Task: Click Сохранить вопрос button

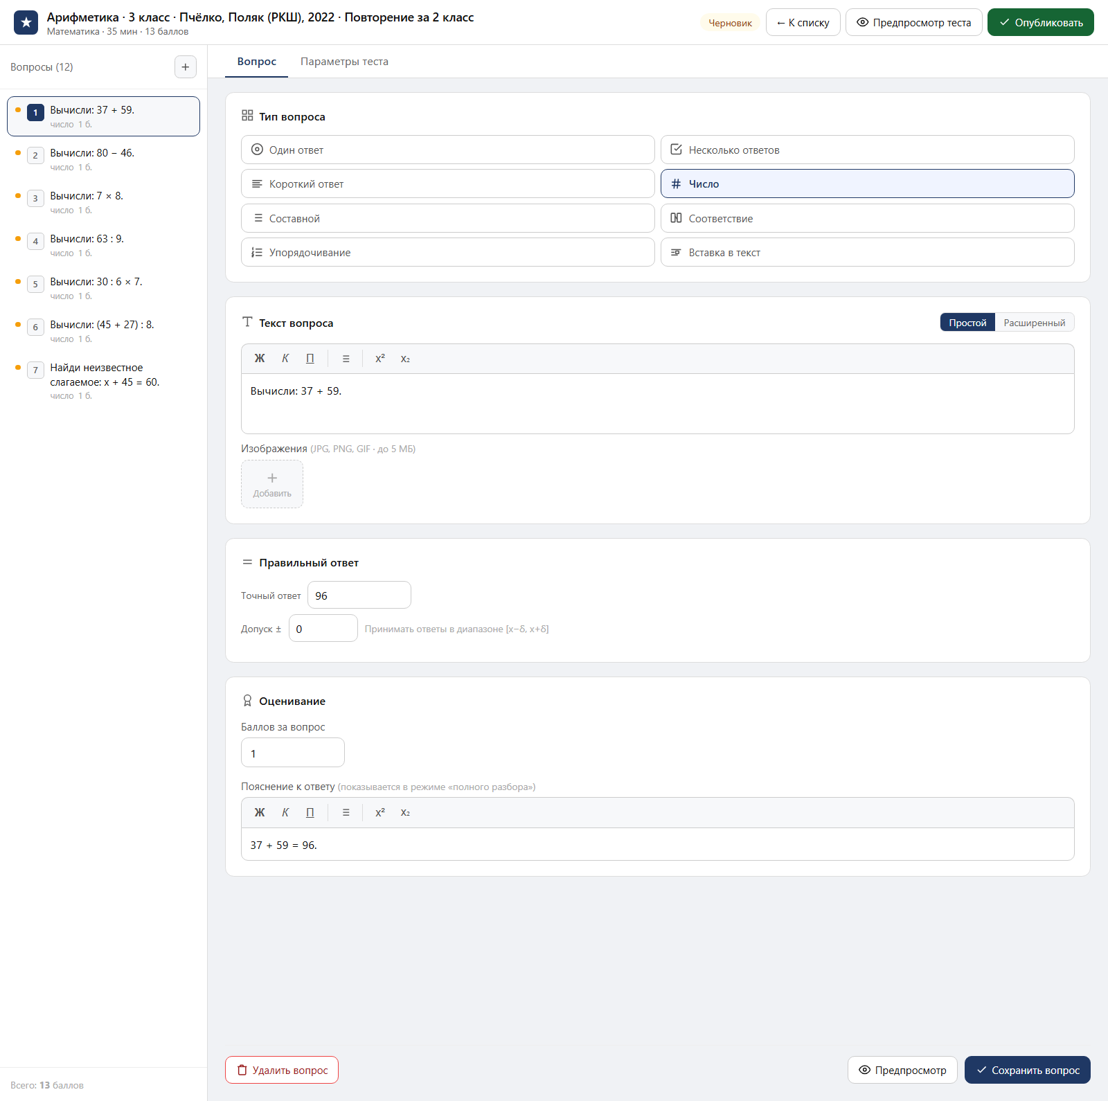Action: (1028, 1070)
